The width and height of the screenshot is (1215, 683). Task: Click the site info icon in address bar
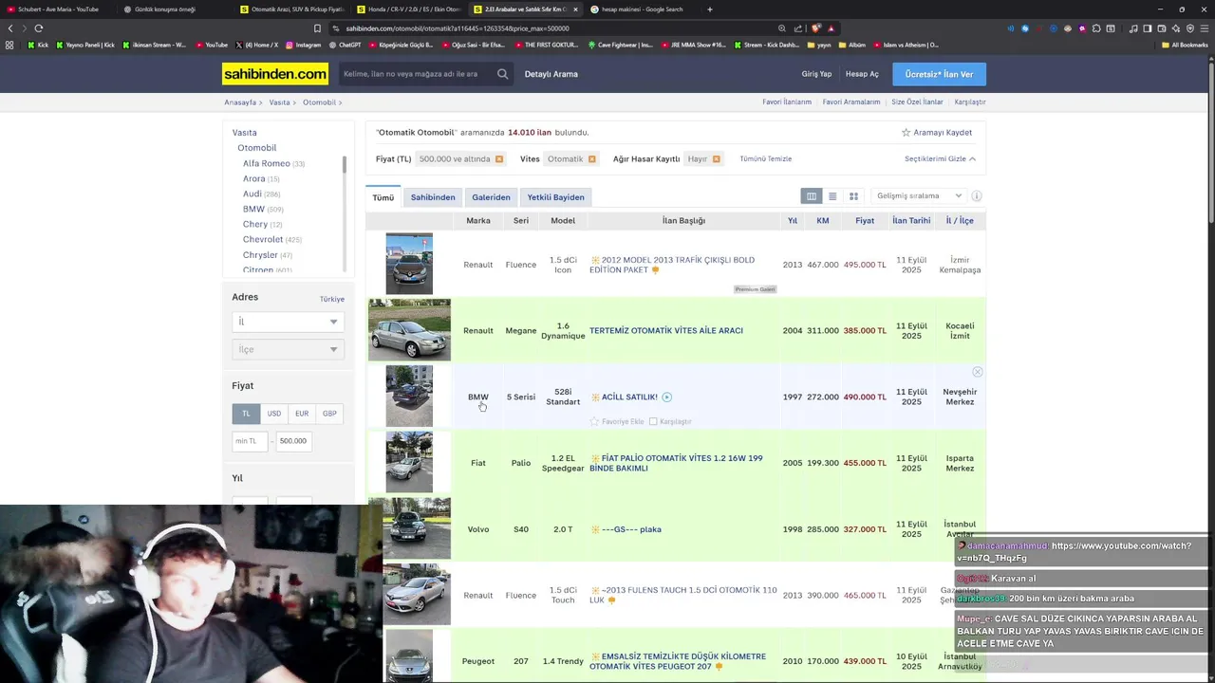336,28
